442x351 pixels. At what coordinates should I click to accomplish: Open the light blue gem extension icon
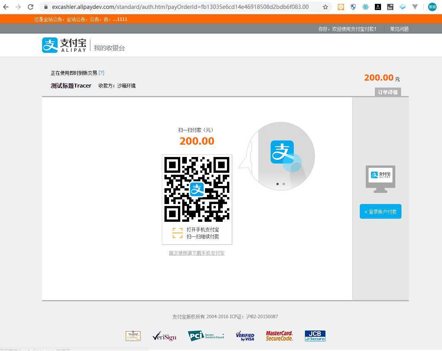(403, 7)
